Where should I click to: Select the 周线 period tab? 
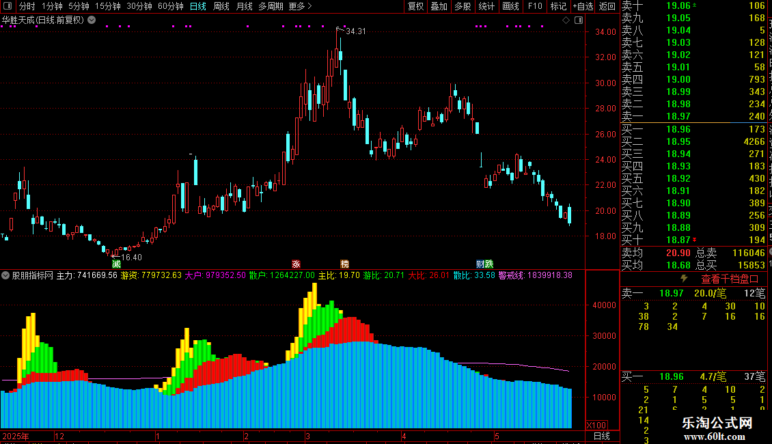221,6
